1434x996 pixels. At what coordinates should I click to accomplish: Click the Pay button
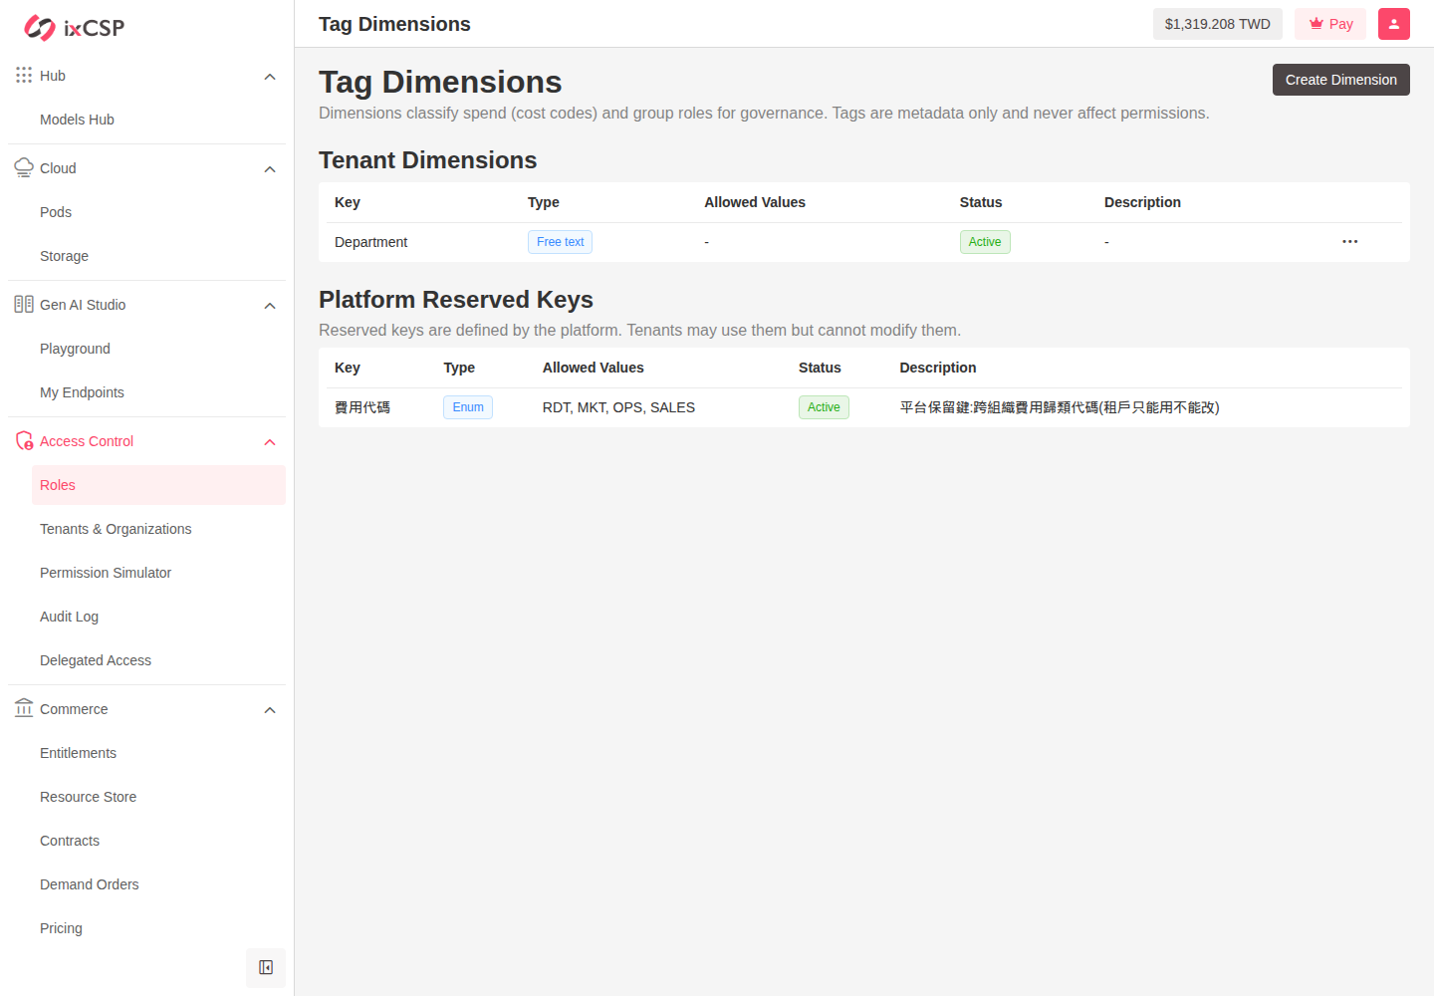pos(1330,24)
